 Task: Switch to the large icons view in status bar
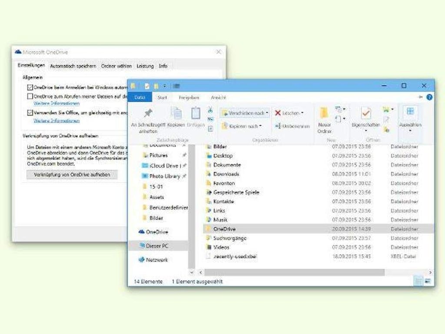[x=428, y=281]
